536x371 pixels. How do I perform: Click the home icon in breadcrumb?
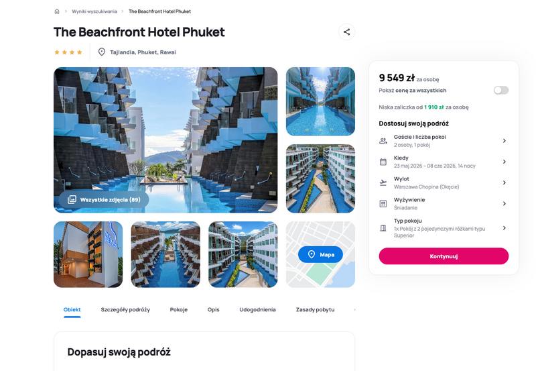tap(57, 11)
